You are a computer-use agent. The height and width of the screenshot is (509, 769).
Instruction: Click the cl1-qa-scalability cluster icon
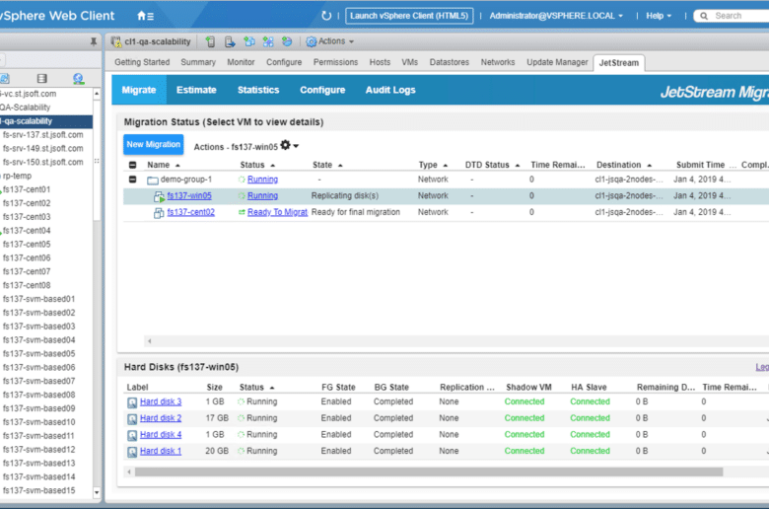pos(116,41)
